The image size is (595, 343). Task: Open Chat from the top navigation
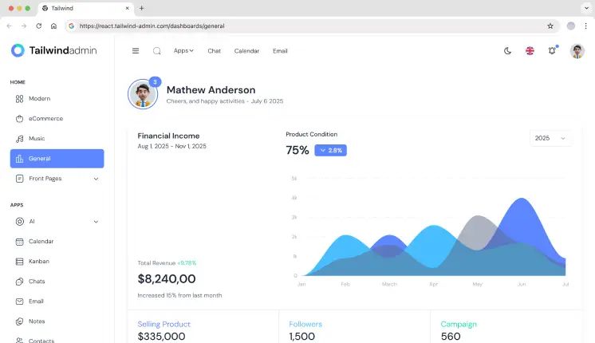[x=214, y=51]
